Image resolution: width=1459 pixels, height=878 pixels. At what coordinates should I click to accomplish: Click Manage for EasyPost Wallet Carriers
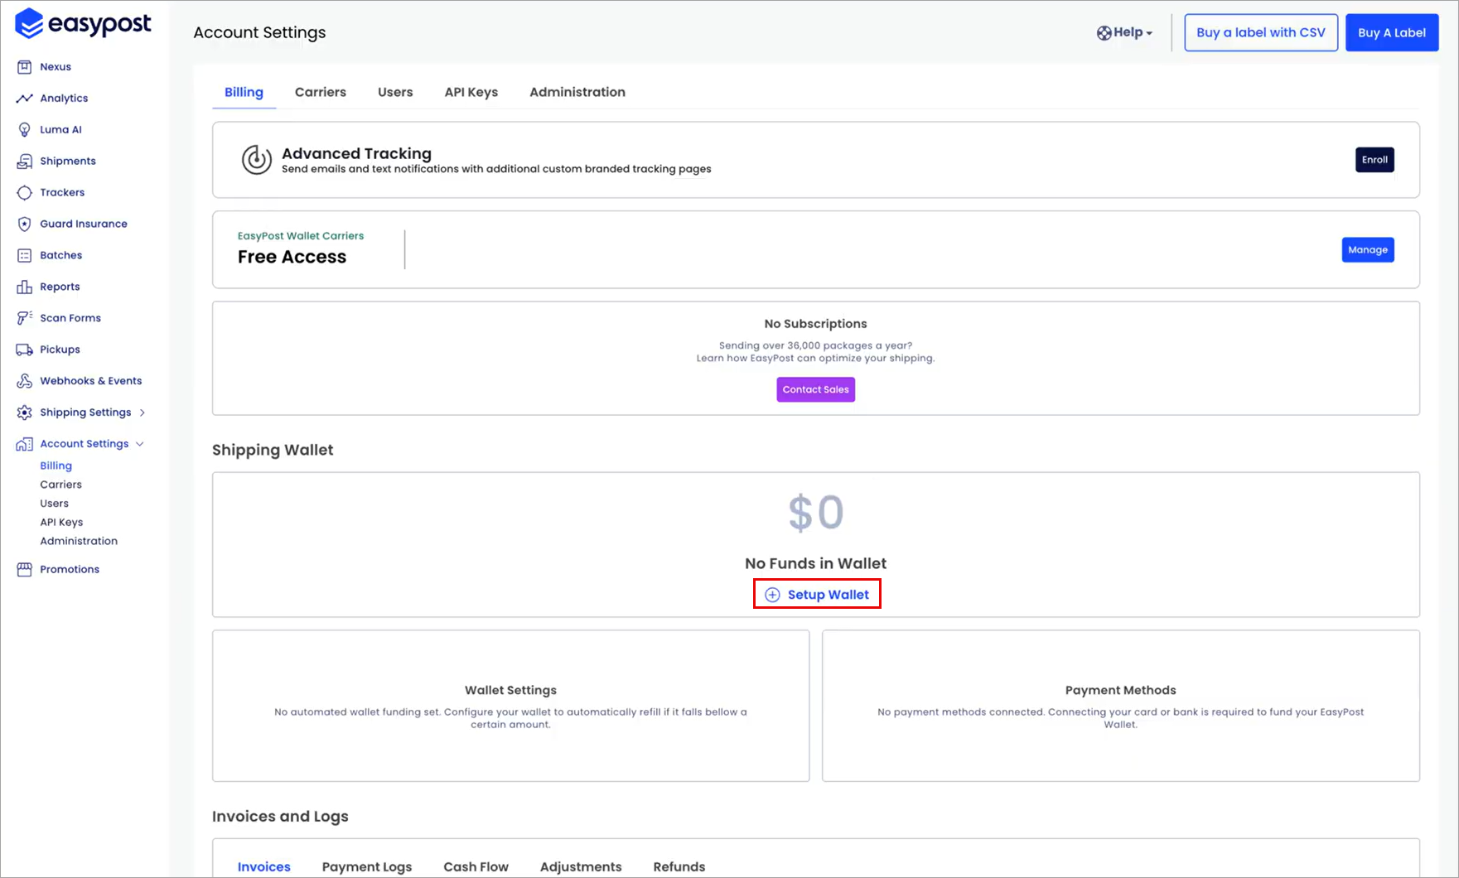pos(1368,250)
